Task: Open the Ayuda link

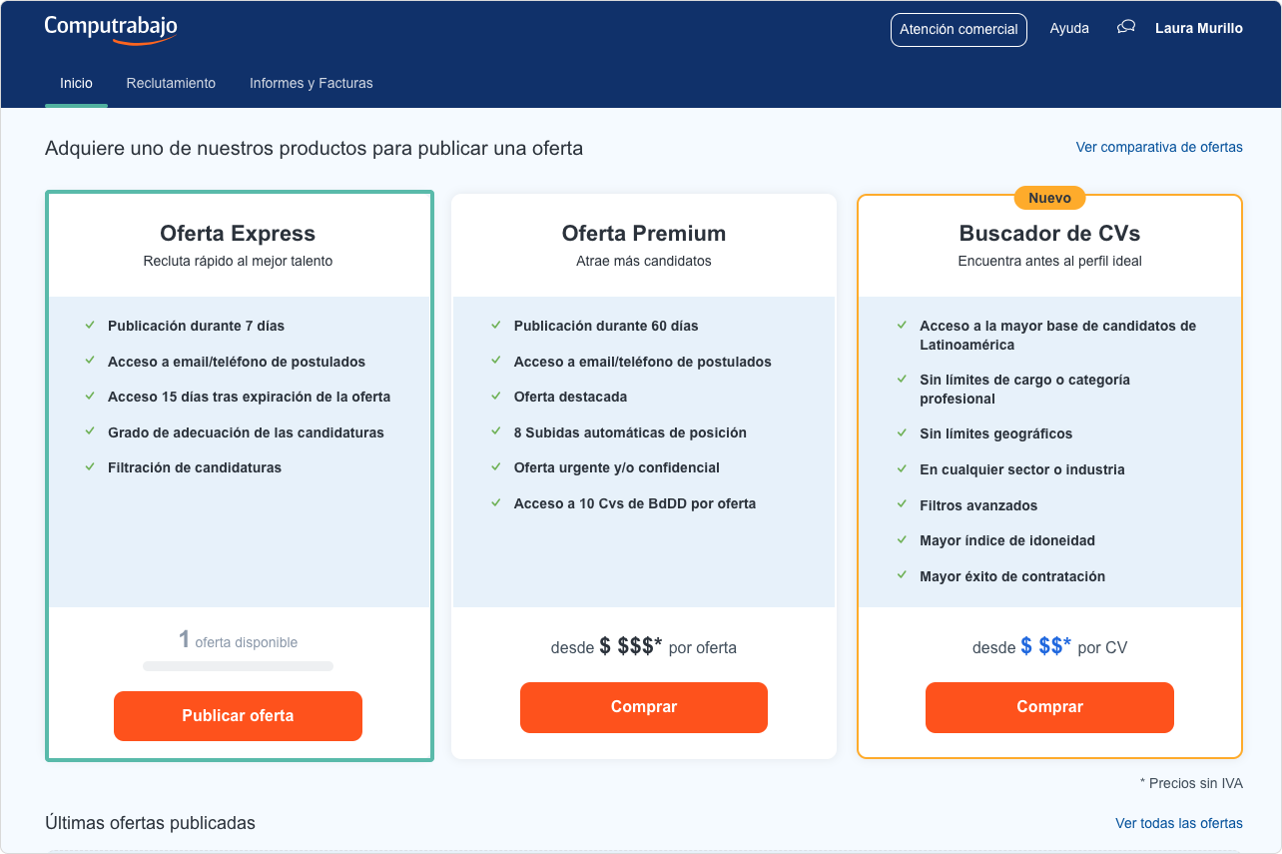Action: click(x=1069, y=29)
